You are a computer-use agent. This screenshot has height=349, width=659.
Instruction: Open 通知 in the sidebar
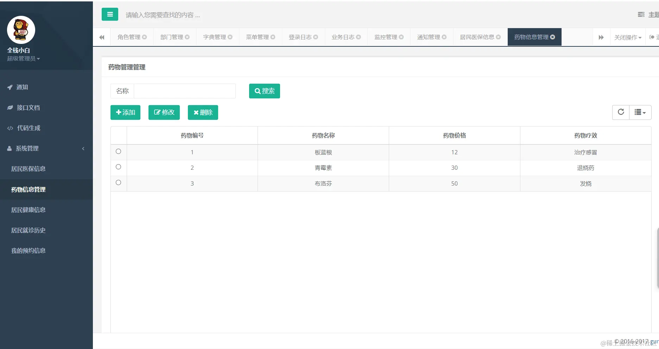click(x=46, y=87)
